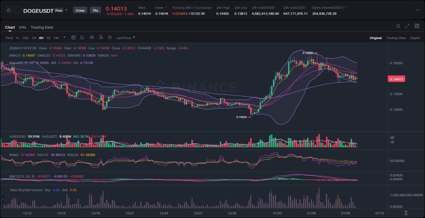This screenshot has width=425, height=218.
Task: Adjust leverage via the 75x button
Action: pyautogui.click(x=95, y=10)
